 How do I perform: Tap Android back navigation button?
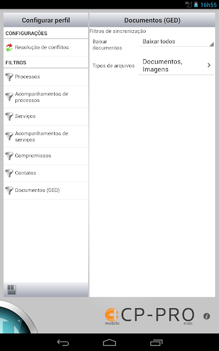[63, 342]
